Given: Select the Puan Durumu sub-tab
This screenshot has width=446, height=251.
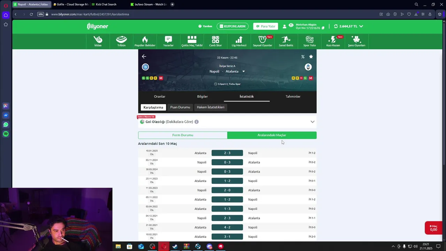Looking at the screenshot, I should [180, 107].
